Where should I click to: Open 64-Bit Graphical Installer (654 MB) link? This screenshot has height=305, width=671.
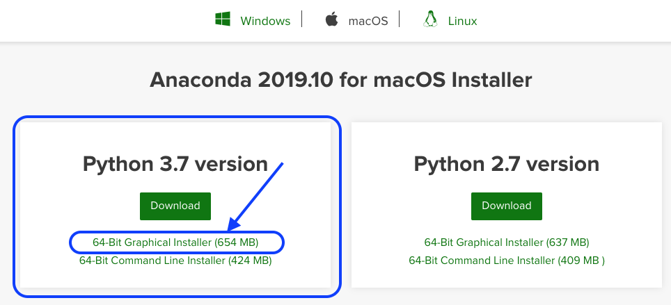(175, 242)
